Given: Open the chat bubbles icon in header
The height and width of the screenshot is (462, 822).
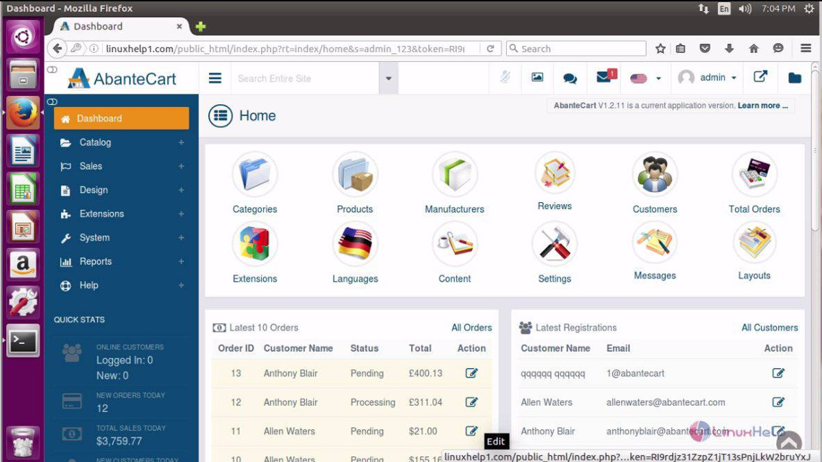Looking at the screenshot, I should coord(570,78).
